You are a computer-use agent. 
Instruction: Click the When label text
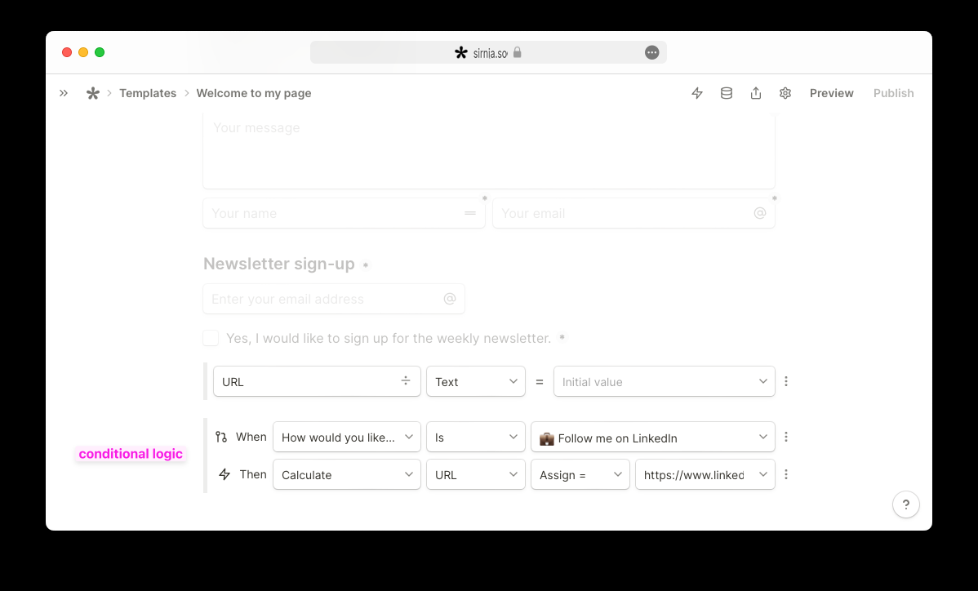[x=251, y=437]
